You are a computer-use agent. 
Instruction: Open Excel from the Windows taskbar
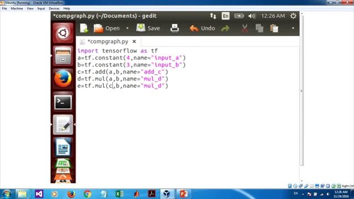[x=119, y=194]
